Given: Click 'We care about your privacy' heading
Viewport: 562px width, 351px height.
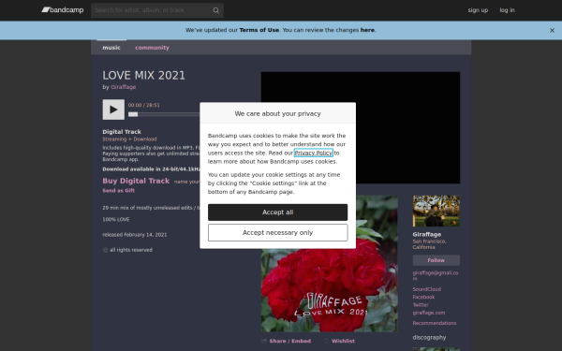Looking at the screenshot, I should 278,114.
